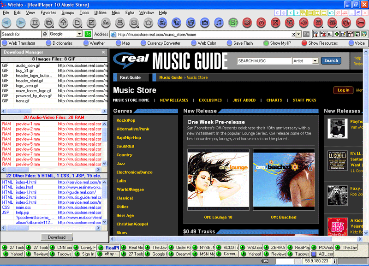Image resolution: width=369 pixels, height=266 pixels.
Task: Open the Currency Converter utility
Action: click(161, 43)
